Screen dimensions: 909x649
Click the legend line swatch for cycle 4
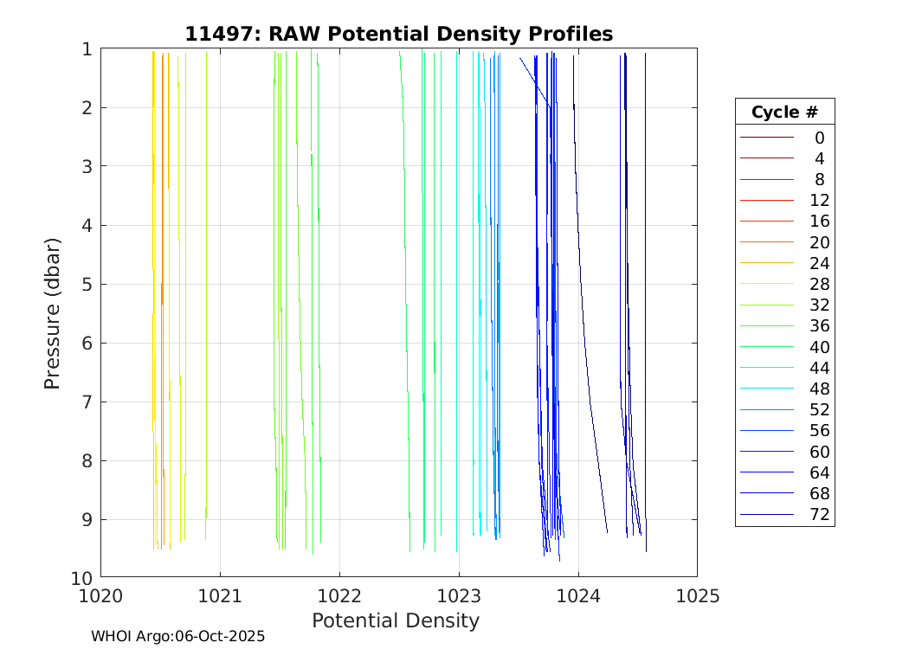[x=766, y=158]
